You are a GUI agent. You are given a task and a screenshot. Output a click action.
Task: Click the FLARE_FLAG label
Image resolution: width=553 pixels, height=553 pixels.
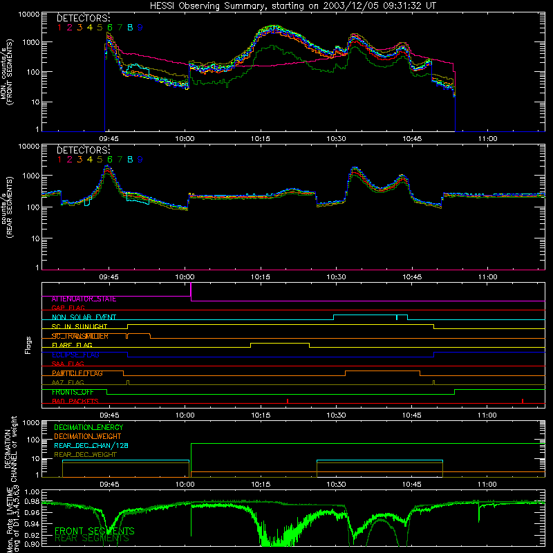pos(72,345)
